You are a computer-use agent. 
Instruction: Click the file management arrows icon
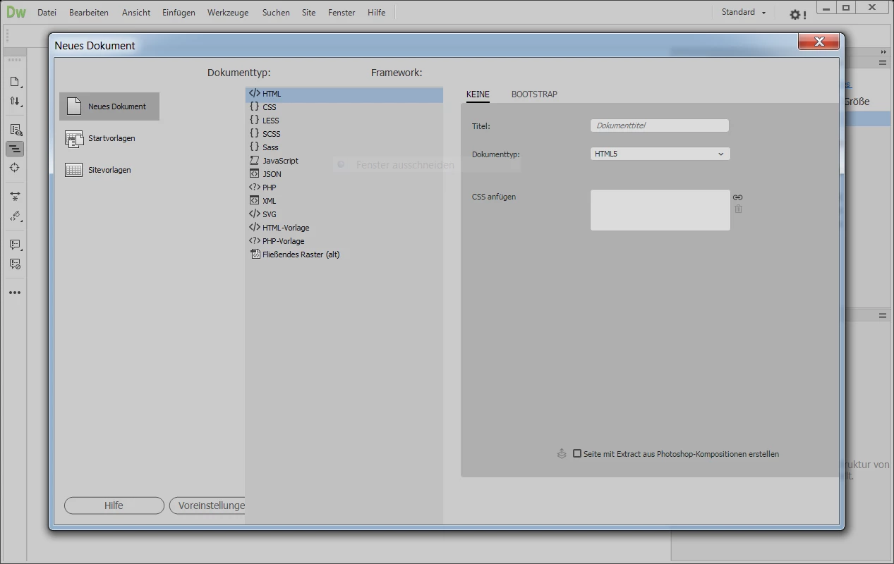15,102
